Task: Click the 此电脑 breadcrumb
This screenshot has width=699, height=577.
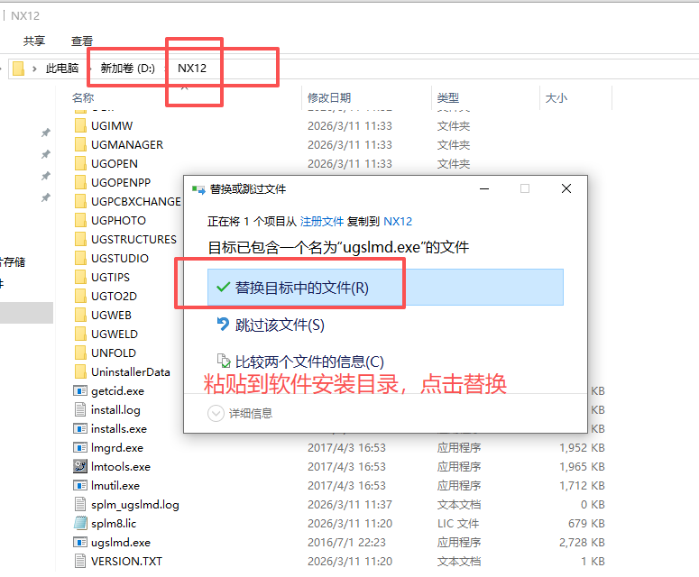Action: [62, 69]
